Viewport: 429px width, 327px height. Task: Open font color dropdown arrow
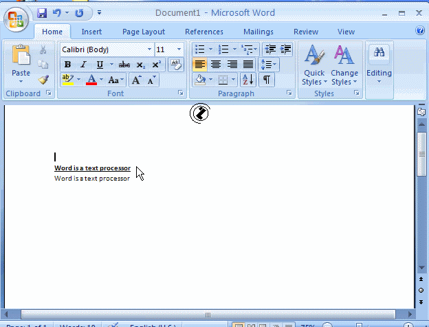101,80
